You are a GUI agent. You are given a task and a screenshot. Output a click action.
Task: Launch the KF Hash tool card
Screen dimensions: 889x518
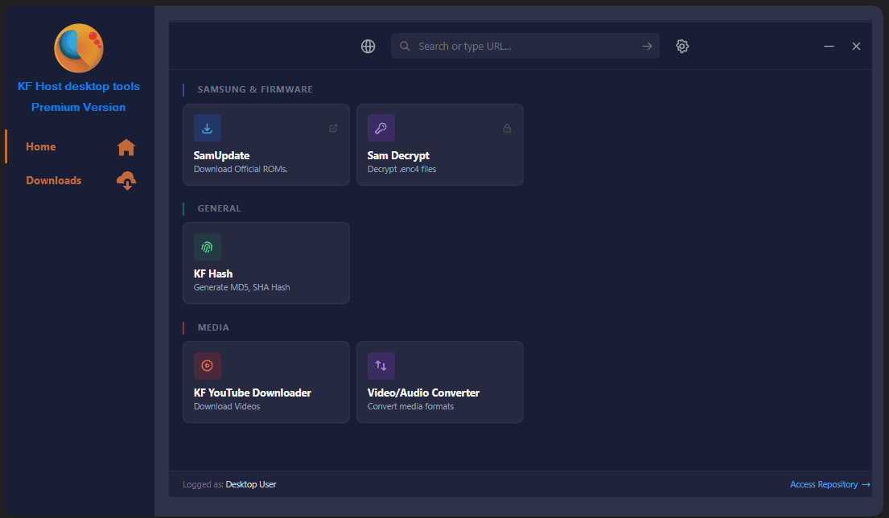pyautogui.click(x=265, y=263)
